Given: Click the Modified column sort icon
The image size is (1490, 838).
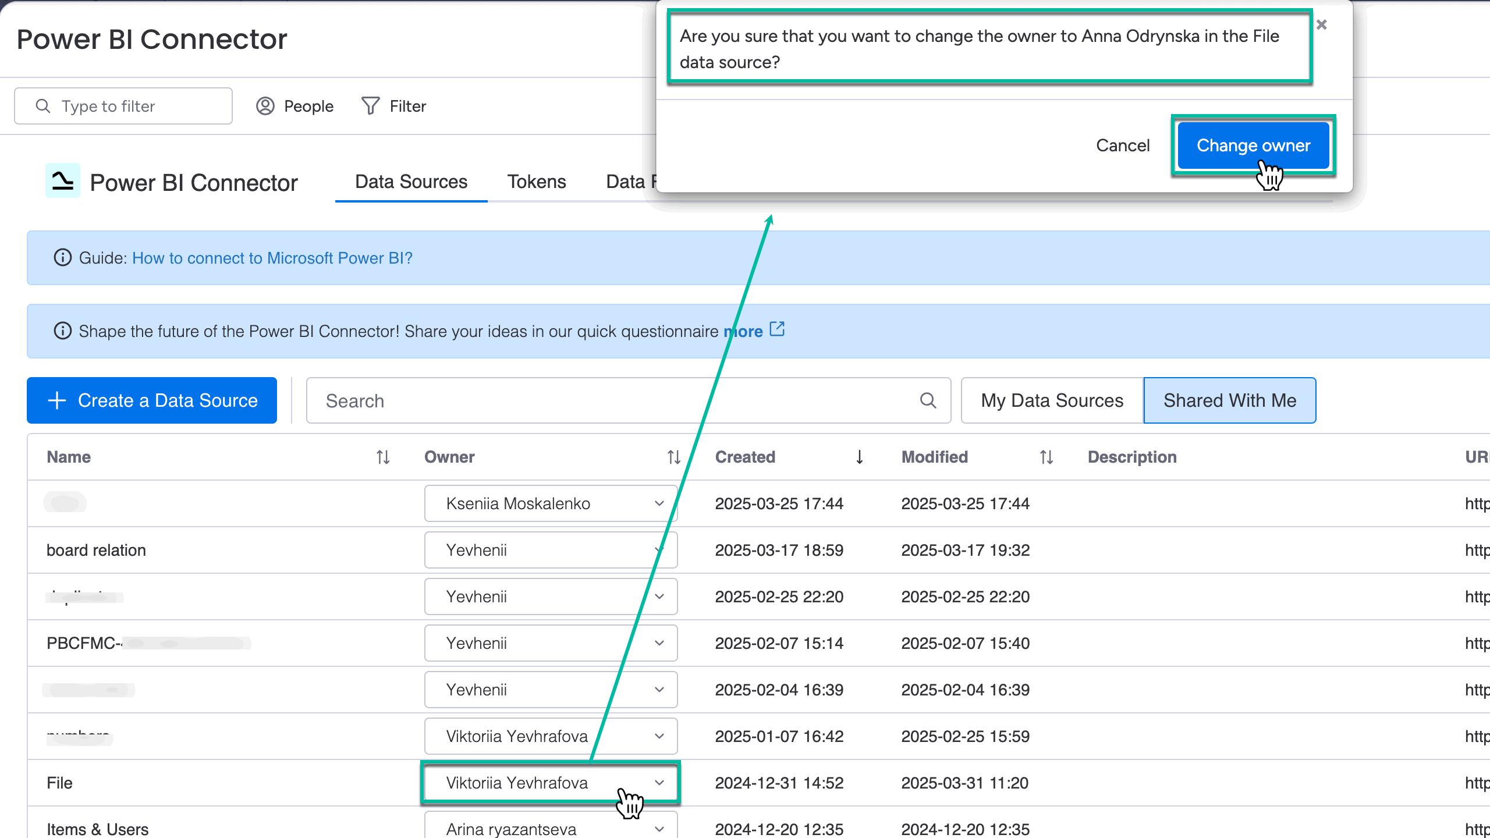Looking at the screenshot, I should pos(1045,457).
